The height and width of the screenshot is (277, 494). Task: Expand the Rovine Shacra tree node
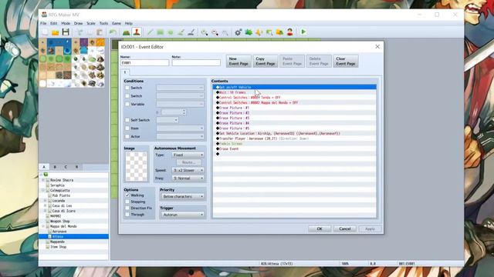[43, 180]
